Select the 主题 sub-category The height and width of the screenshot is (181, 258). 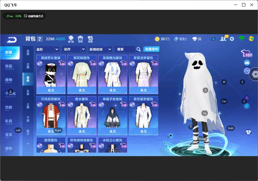click(28, 66)
